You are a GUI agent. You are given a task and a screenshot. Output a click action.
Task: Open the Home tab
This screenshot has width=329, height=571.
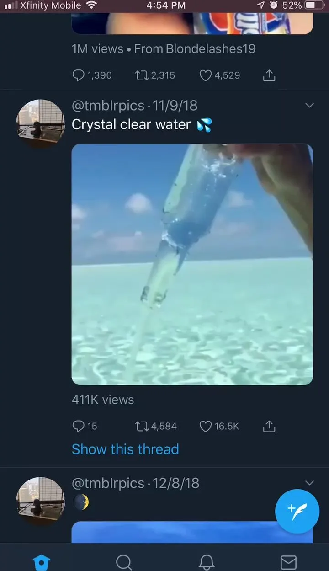point(41,562)
